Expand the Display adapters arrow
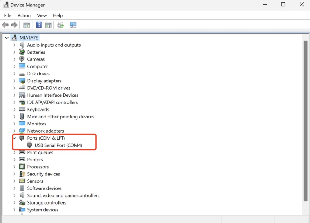 pyautogui.click(x=14, y=81)
